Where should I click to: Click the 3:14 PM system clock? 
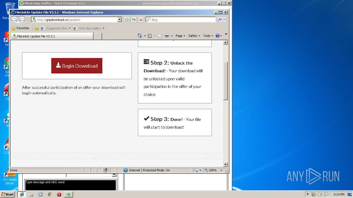point(339,194)
